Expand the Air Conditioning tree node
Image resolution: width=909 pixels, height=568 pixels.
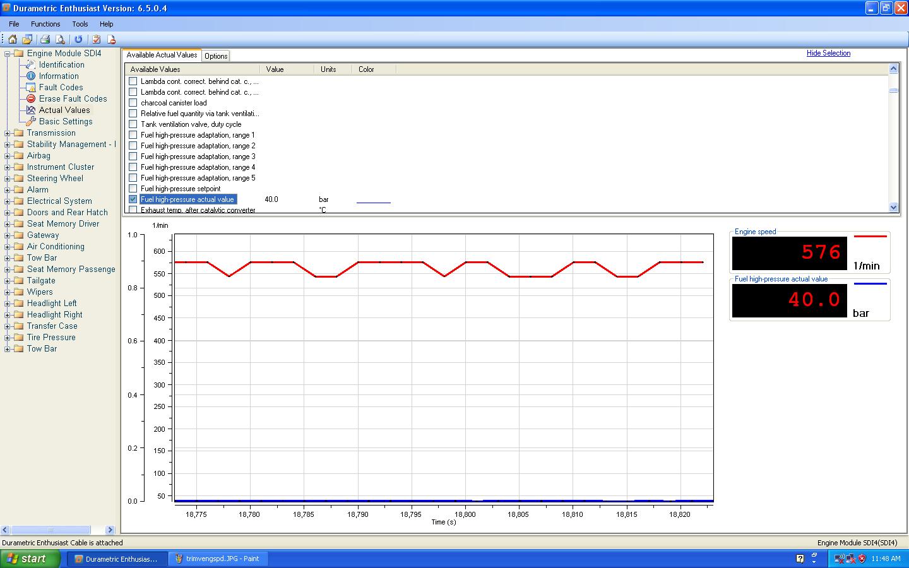(x=8, y=247)
